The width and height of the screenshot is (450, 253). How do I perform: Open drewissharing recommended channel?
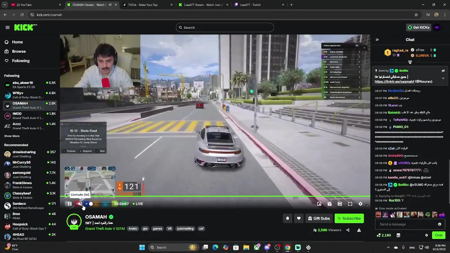30,154
